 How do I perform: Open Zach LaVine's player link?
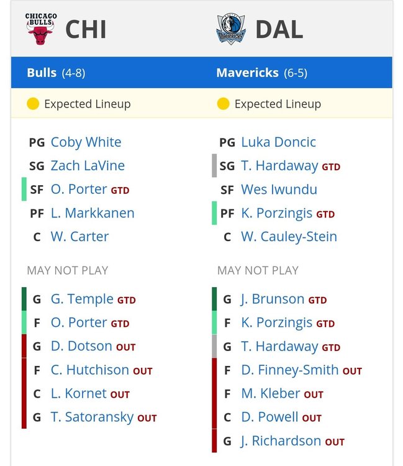[88, 166]
